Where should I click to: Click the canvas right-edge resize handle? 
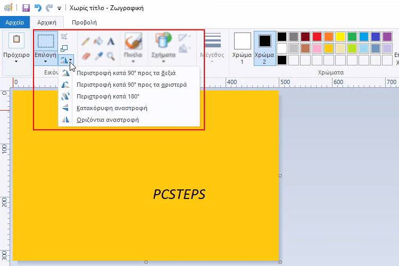280,176
